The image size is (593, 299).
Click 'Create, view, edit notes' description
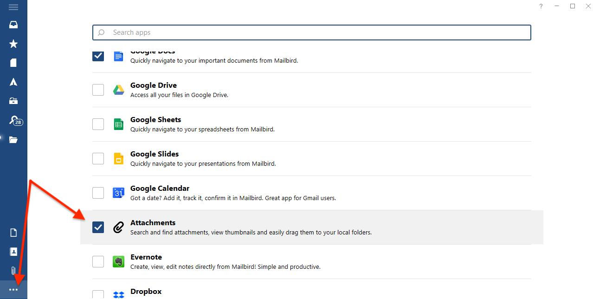coord(226,267)
